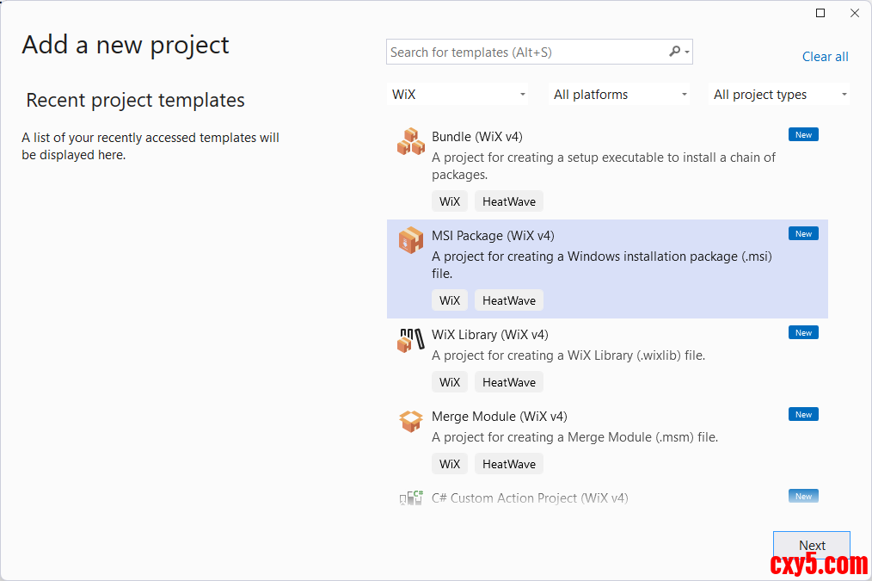Choose the WiX Library (WiX v4) template
This screenshot has height=581, width=872.
[x=489, y=335]
